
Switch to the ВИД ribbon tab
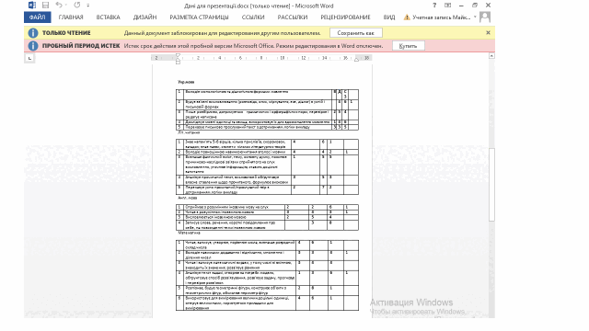click(x=389, y=17)
